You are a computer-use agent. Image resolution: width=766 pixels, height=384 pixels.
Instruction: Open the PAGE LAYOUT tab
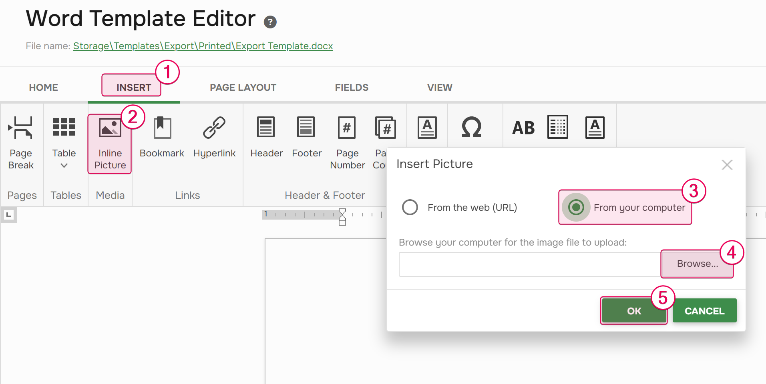pyautogui.click(x=243, y=87)
